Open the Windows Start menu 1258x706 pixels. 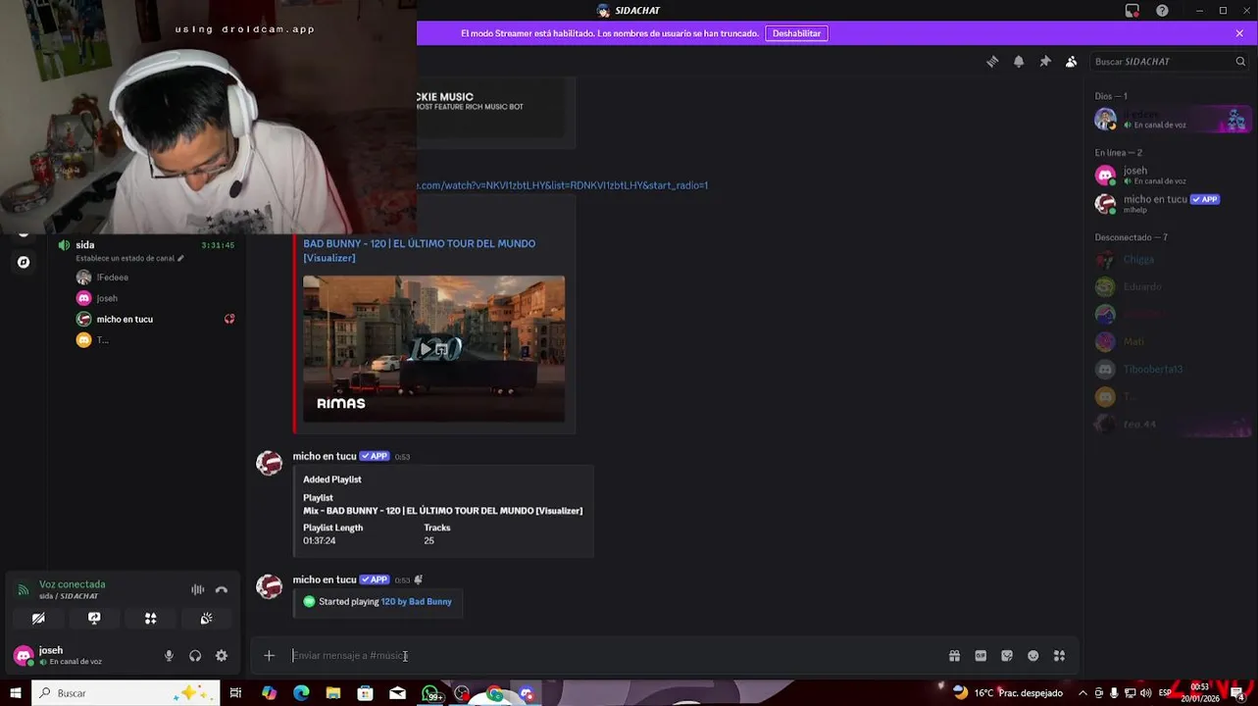(16, 693)
